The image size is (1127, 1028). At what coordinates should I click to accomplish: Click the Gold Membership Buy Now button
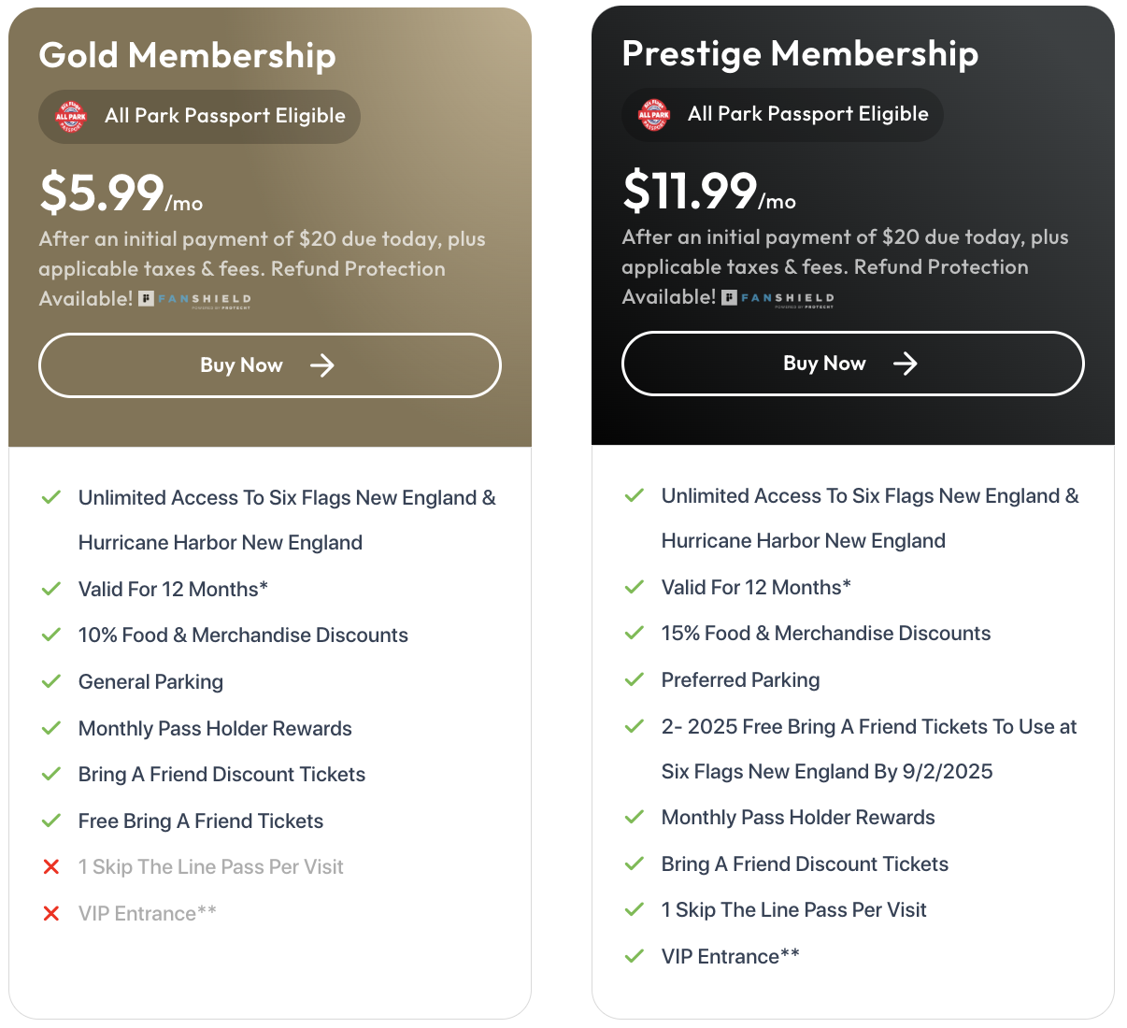(x=269, y=365)
